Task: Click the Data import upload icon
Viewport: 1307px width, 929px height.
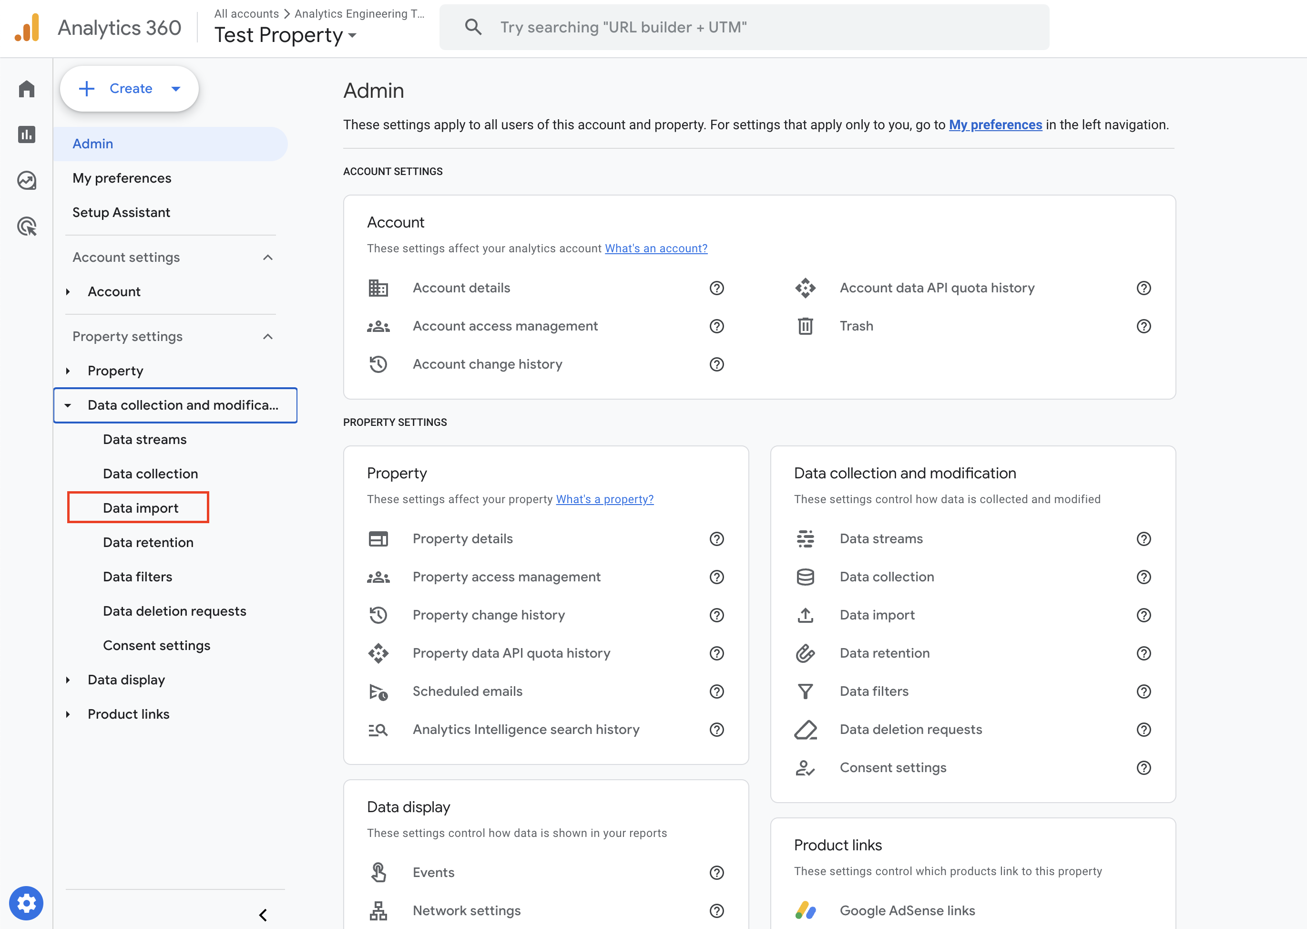Action: 805,615
